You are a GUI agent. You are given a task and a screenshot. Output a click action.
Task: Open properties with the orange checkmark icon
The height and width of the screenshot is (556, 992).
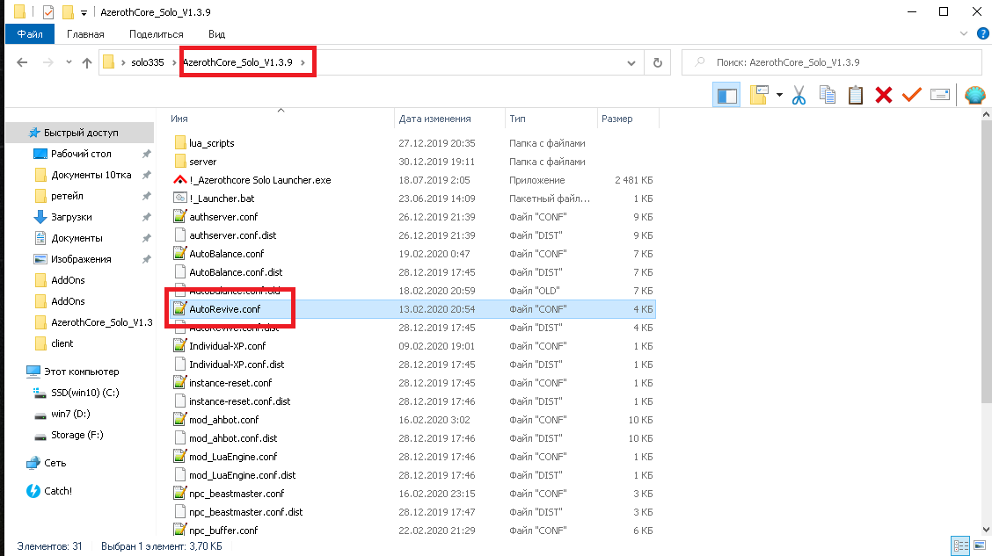(x=912, y=96)
